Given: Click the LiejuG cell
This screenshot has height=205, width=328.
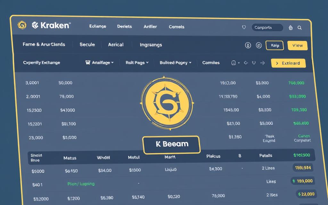Looking at the screenshot, I should [x=171, y=169].
